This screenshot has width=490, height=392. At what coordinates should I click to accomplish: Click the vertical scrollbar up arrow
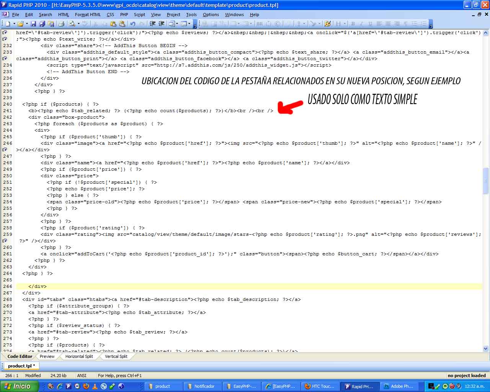[486, 33]
